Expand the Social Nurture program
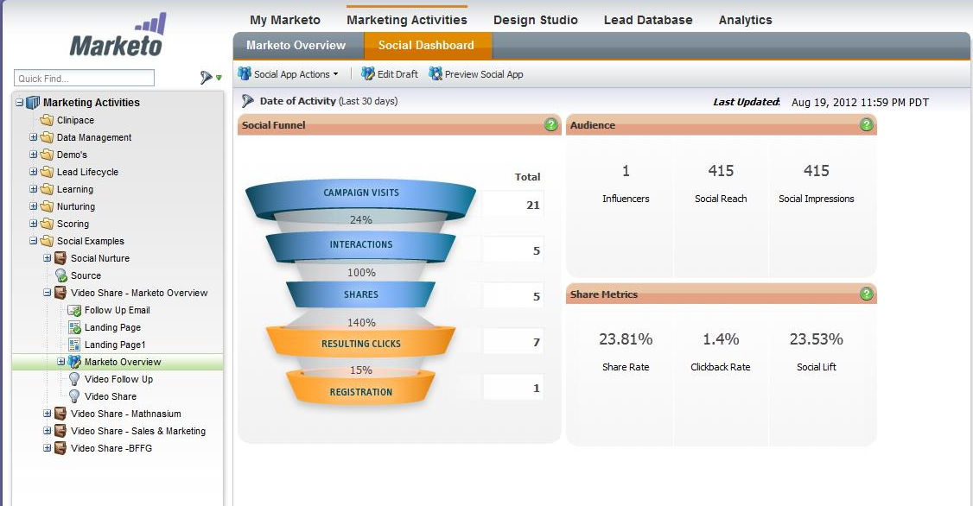973x506 pixels. coord(48,258)
